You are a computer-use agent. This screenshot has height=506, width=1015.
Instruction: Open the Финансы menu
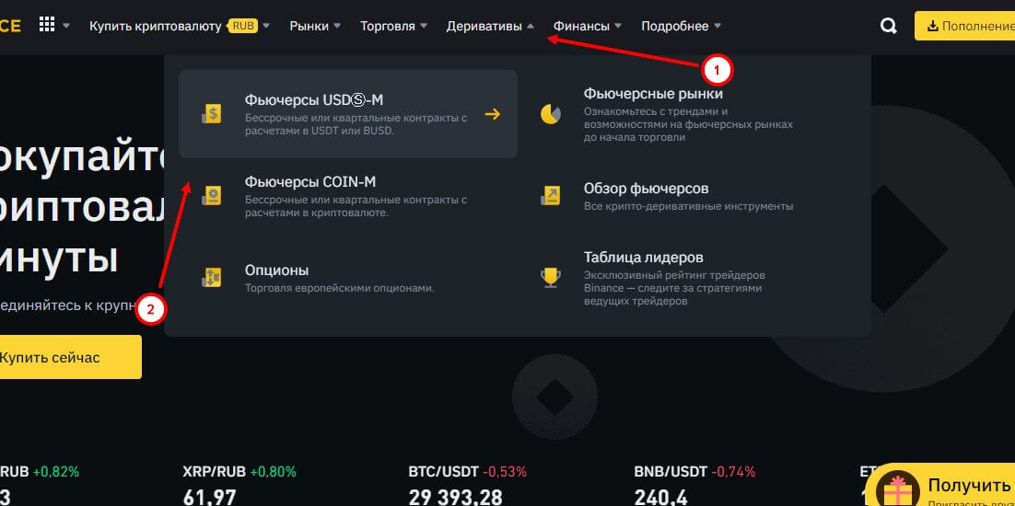click(x=588, y=26)
